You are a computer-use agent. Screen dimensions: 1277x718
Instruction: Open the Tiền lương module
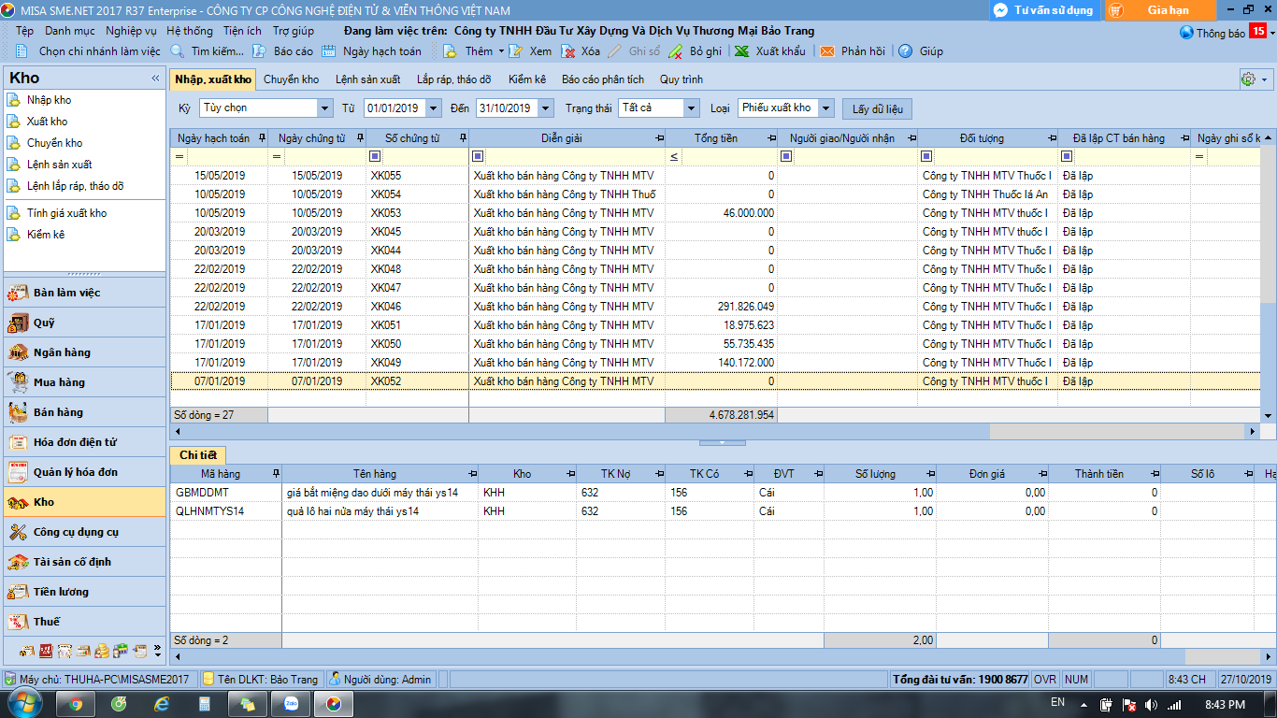pyautogui.click(x=84, y=592)
